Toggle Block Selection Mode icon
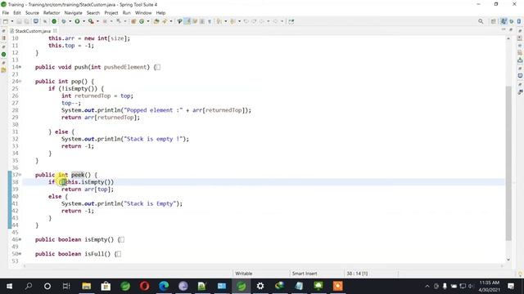524x294 pixels. click(x=202, y=21)
